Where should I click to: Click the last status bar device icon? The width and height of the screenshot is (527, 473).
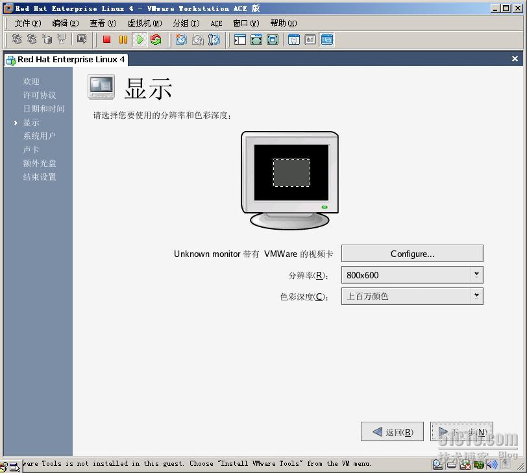point(506,465)
